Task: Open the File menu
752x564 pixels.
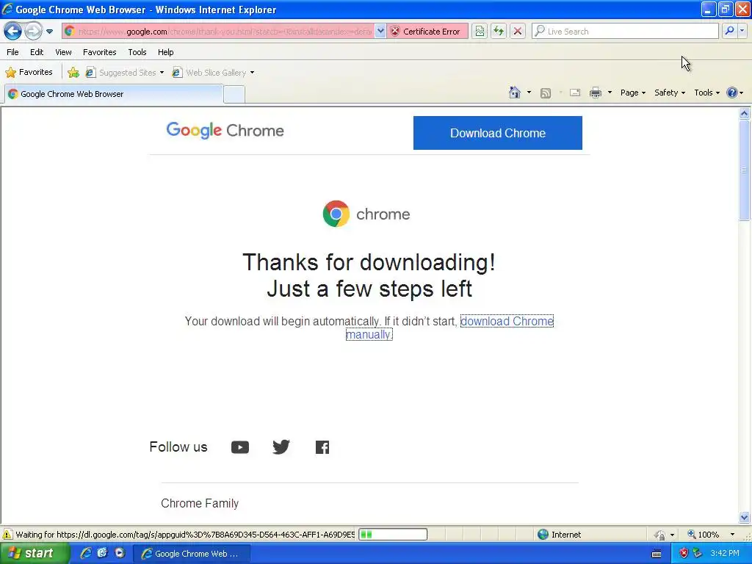Action: (13, 52)
